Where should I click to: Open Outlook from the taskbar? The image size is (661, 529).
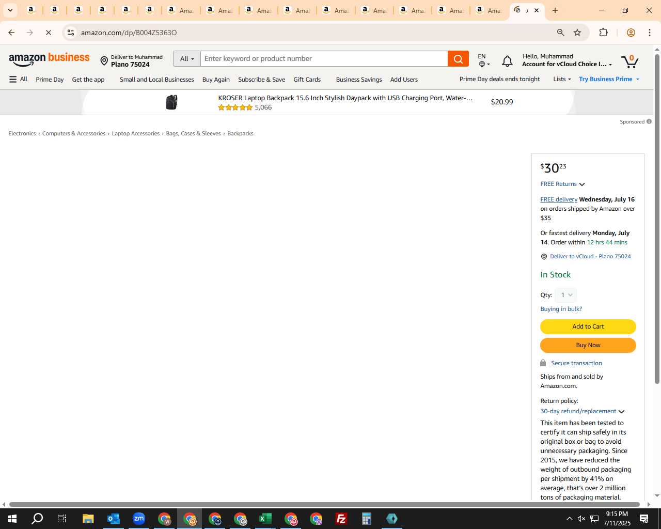[113, 519]
